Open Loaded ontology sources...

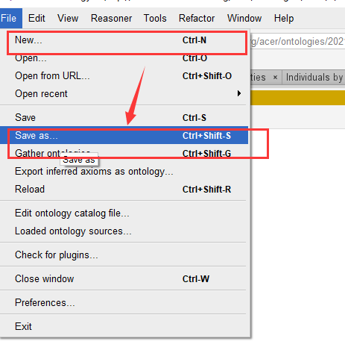coord(124,231)
